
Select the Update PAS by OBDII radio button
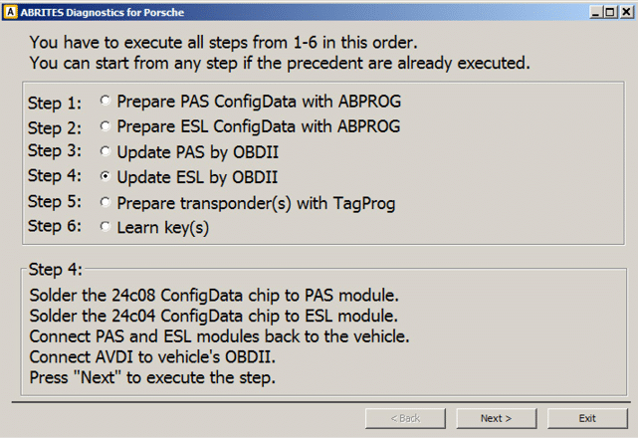click(x=106, y=152)
